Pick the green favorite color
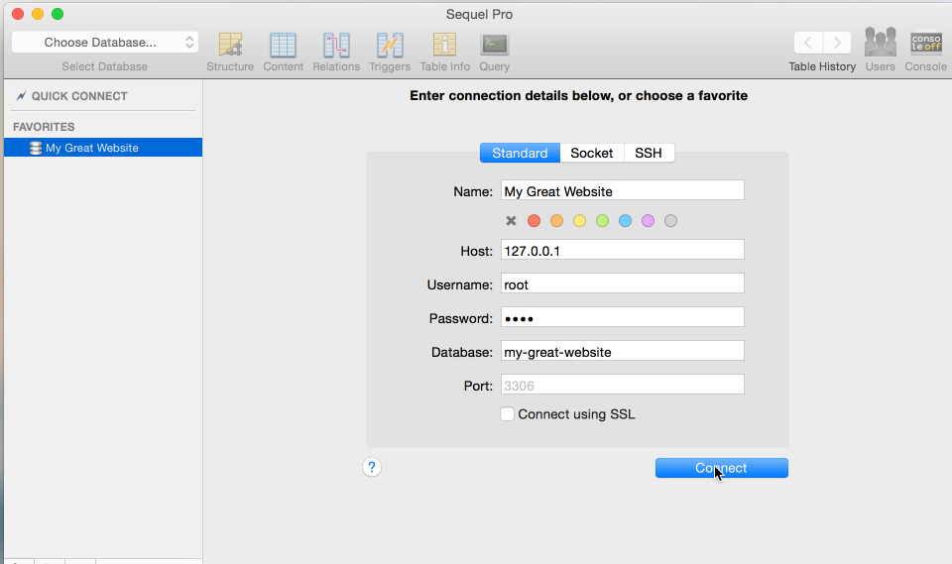Image resolution: width=952 pixels, height=564 pixels. (602, 221)
